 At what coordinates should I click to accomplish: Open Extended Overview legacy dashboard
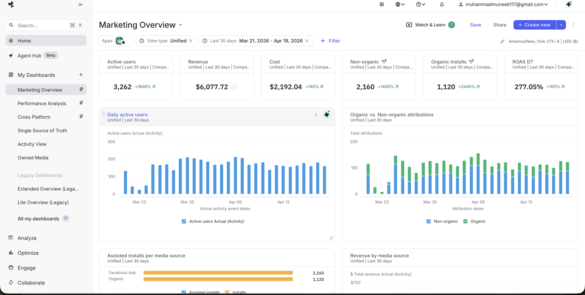coord(48,189)
